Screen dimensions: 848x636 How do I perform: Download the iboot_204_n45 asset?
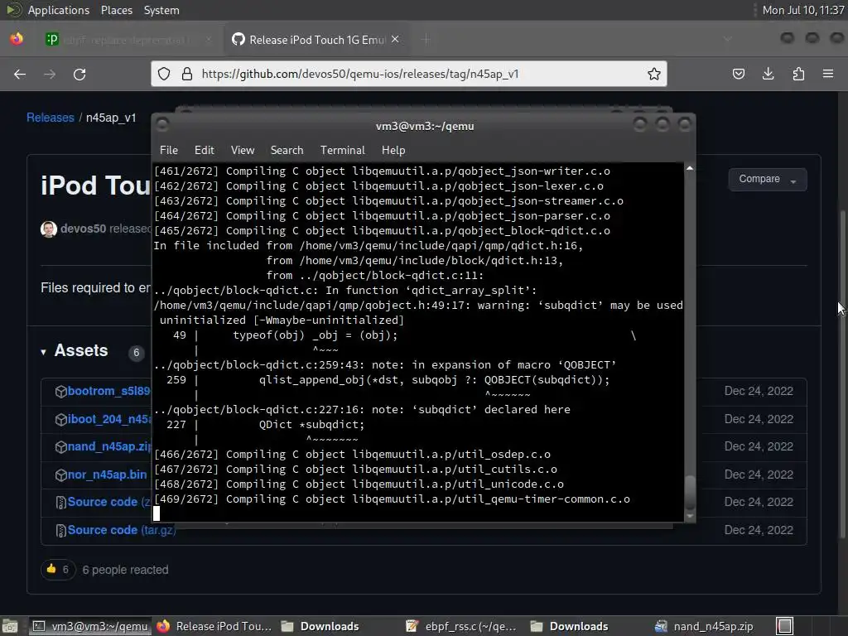[x=109, y=419]
